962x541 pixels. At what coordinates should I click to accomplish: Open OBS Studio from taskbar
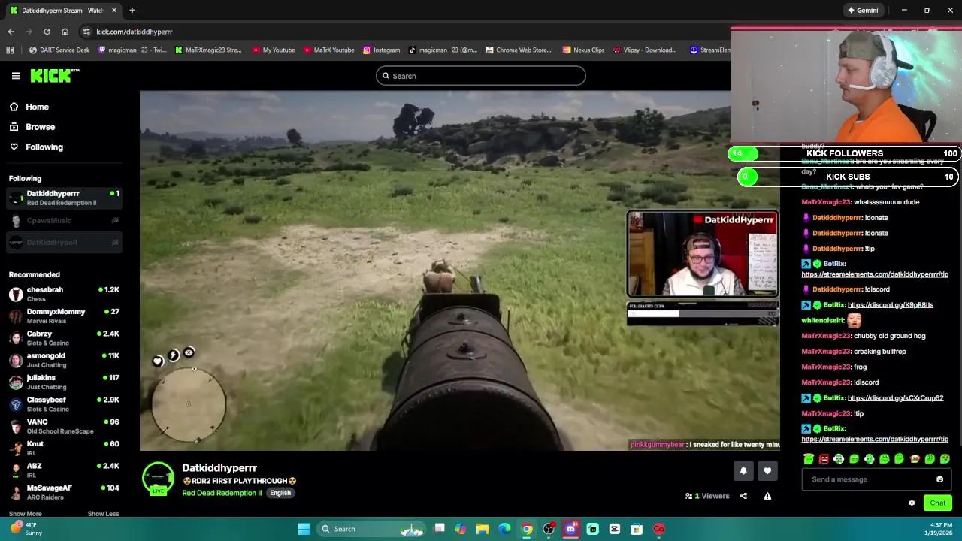549,529
